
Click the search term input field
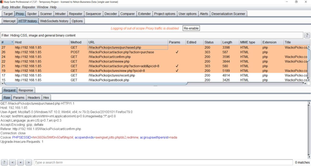click(x=164, y=162)
